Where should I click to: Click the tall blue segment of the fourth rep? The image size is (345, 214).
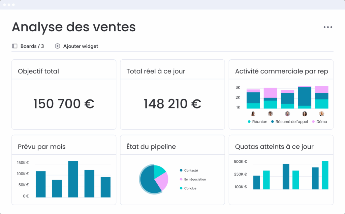(x=305, y=96)
